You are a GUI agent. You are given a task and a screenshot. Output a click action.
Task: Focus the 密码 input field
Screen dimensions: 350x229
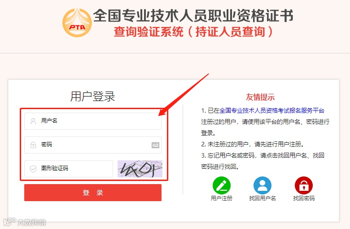coord(93,145)
